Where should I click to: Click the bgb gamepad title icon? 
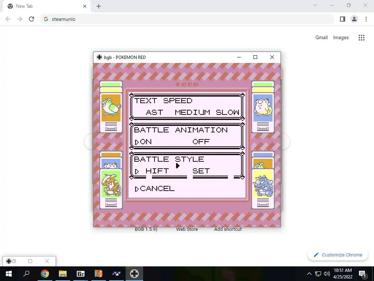99,57
